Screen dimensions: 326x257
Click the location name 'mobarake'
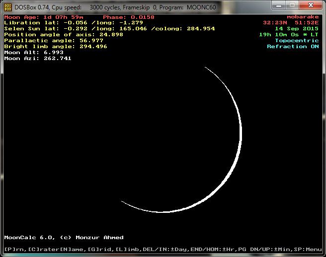tap(303, 17)
